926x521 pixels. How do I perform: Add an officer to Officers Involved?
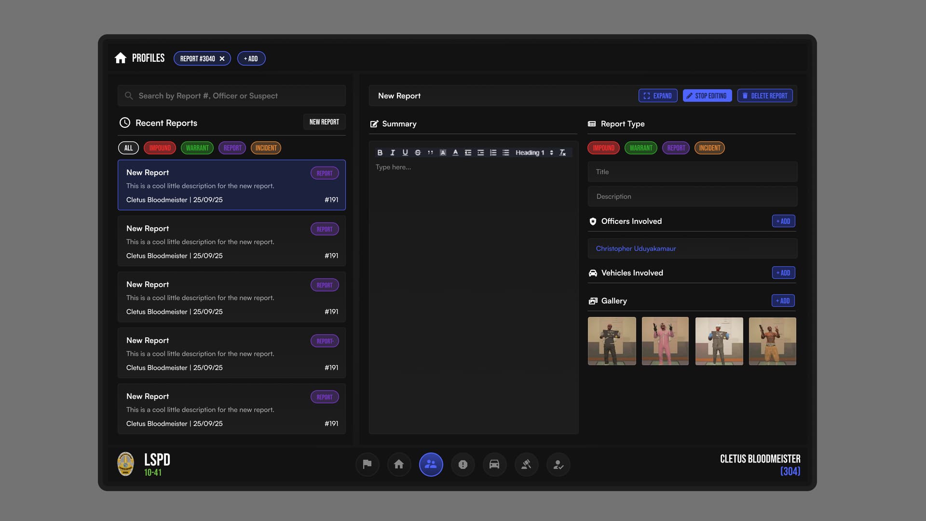[x=783, y=221]
